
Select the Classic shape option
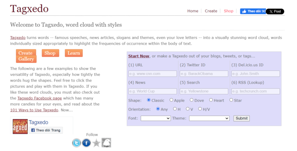click(148, 100)
